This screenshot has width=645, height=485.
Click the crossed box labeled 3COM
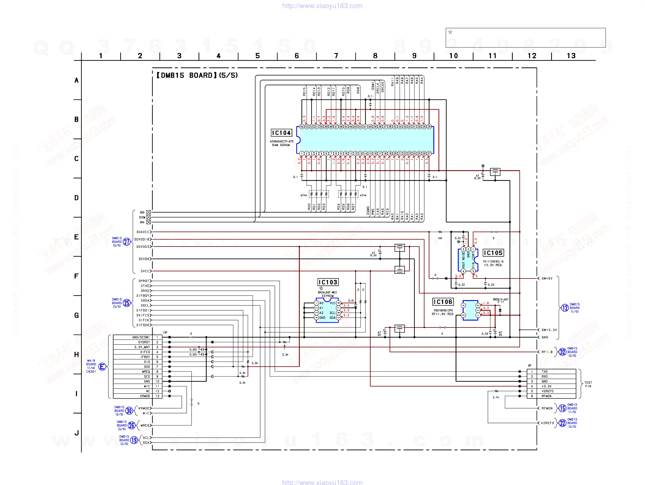point(148,217)
